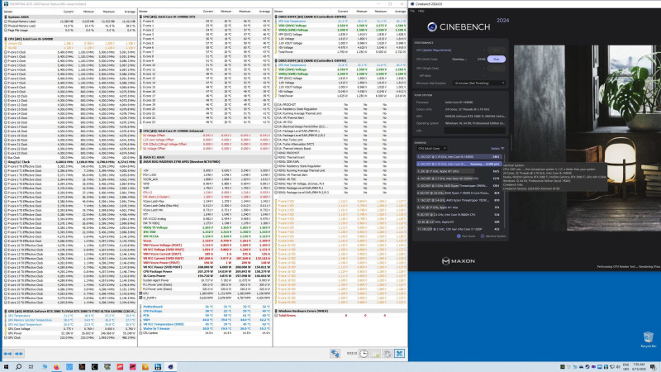Launch Firefox from the taskbar
The image size is (661, 372).
pos(56,367)
